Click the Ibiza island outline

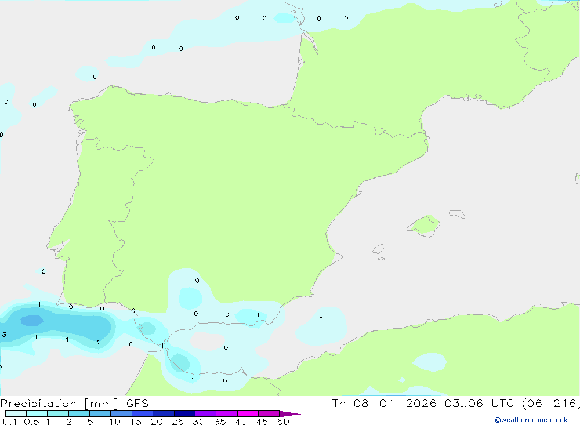click(x=379, y=249)
